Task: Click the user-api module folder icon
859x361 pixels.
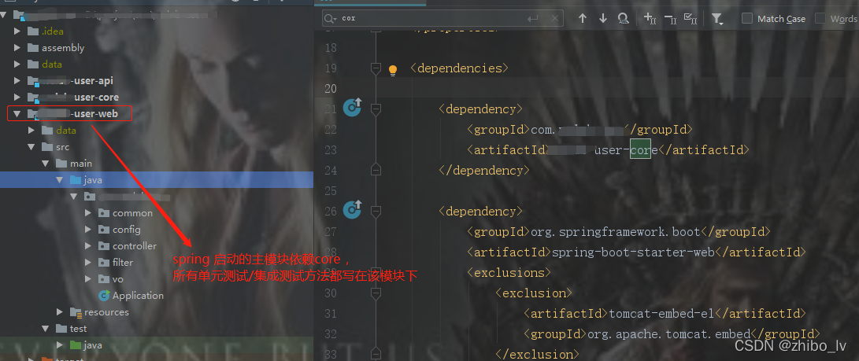Action: click(x=33, y=81)
